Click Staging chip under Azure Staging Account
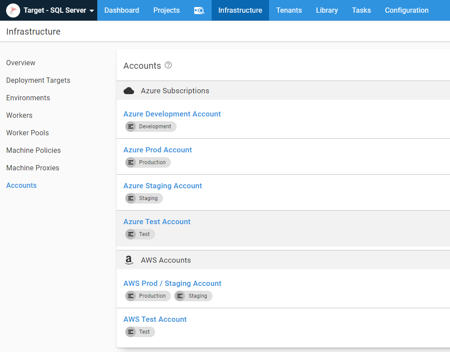Screen dimensions: 450x352 coord(144,198)
